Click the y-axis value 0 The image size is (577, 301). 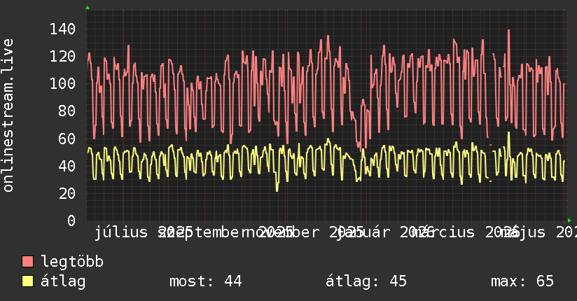tap(71, 220)
